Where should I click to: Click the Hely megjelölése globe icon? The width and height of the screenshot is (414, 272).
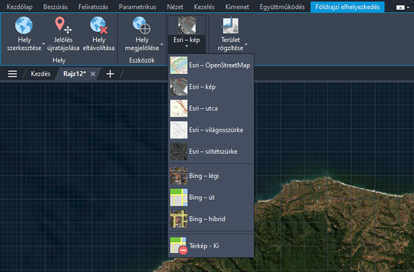click(x=142, y=26)
